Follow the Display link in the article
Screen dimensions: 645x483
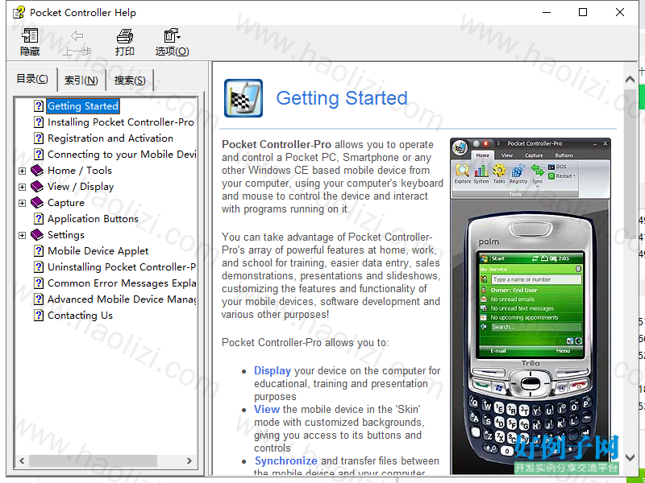[273, 370]
